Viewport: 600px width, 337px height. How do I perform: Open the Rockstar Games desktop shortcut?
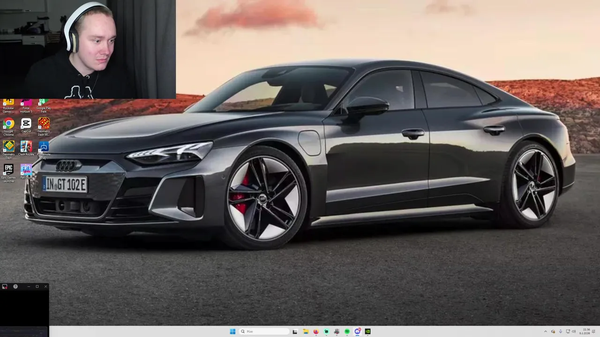point(8,106)
